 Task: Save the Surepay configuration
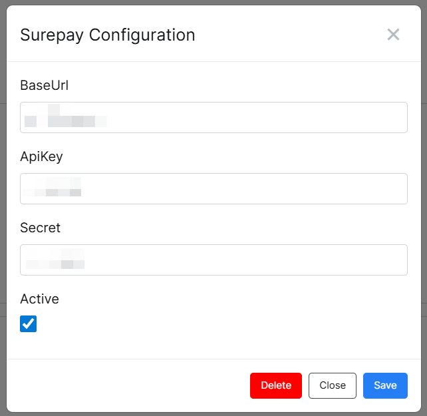coord(385,385)
